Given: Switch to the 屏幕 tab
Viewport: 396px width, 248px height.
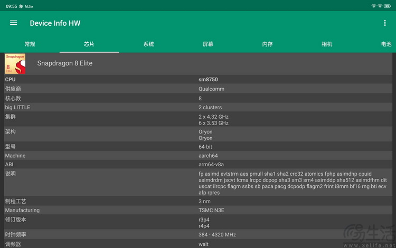Looking at the screenshot, I should point(208,44).
